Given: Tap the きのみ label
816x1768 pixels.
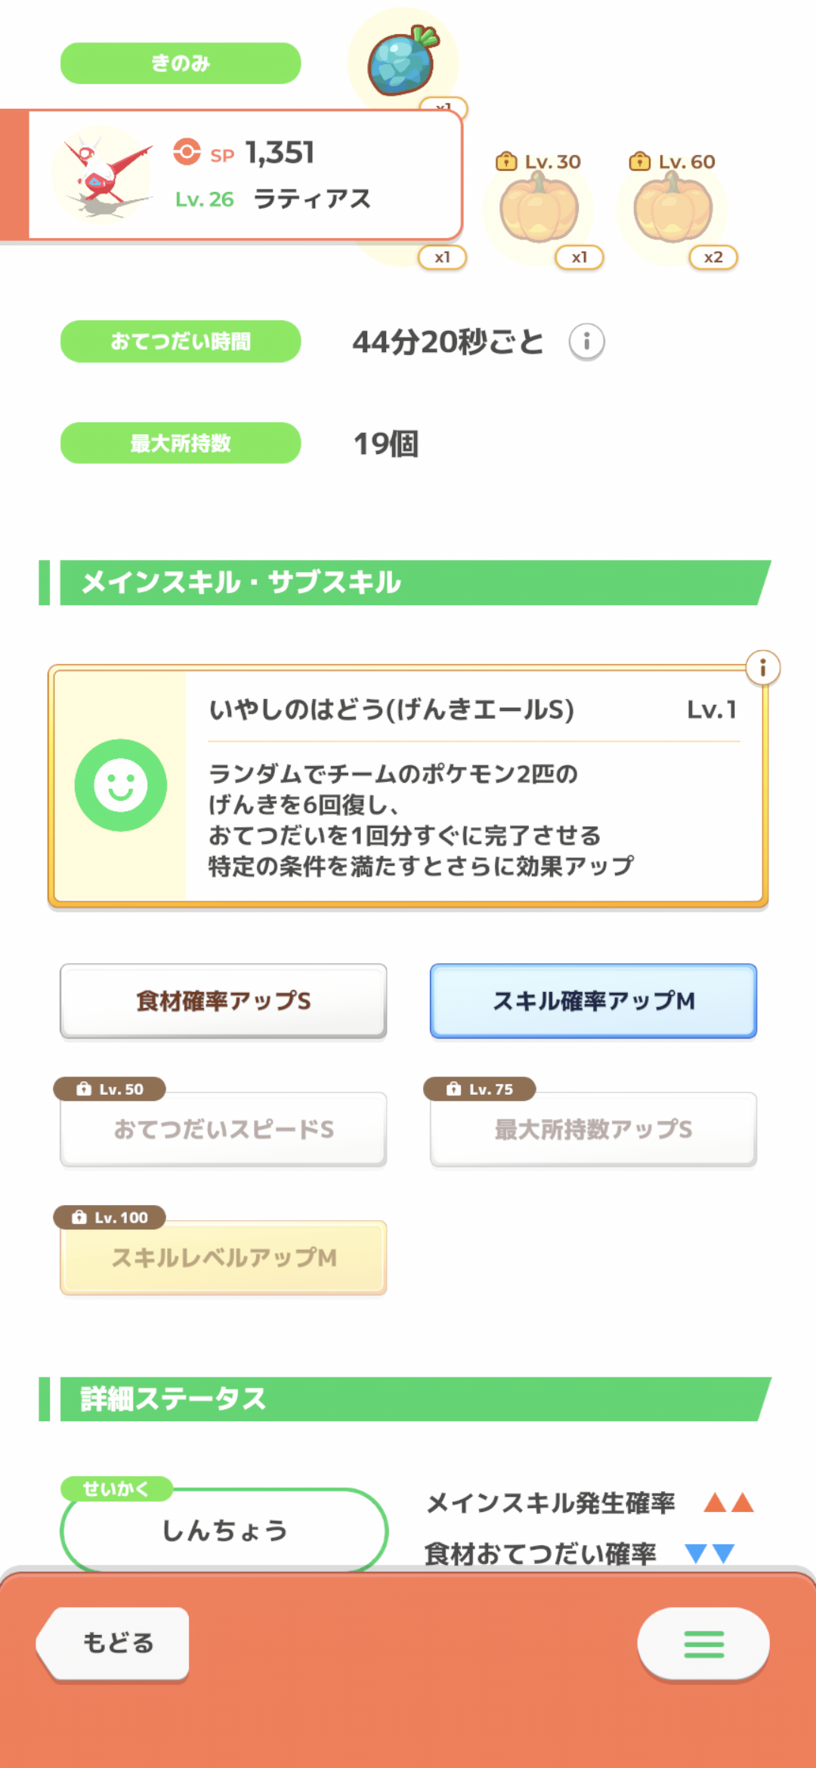Looking at the screenshot, I should pyautogui.click(x=181, y=63).
